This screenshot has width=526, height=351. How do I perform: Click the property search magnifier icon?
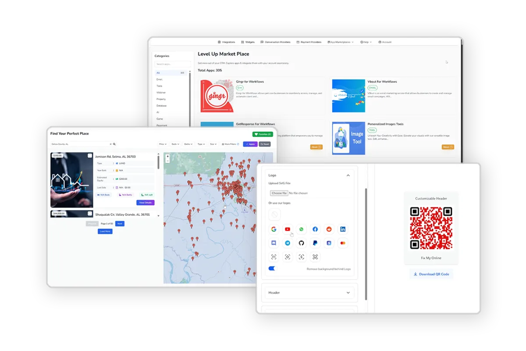coord(114,144)
